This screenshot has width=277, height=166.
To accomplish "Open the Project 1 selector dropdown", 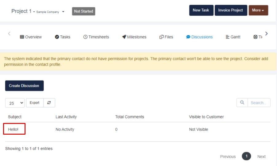I will pos(63,12).
